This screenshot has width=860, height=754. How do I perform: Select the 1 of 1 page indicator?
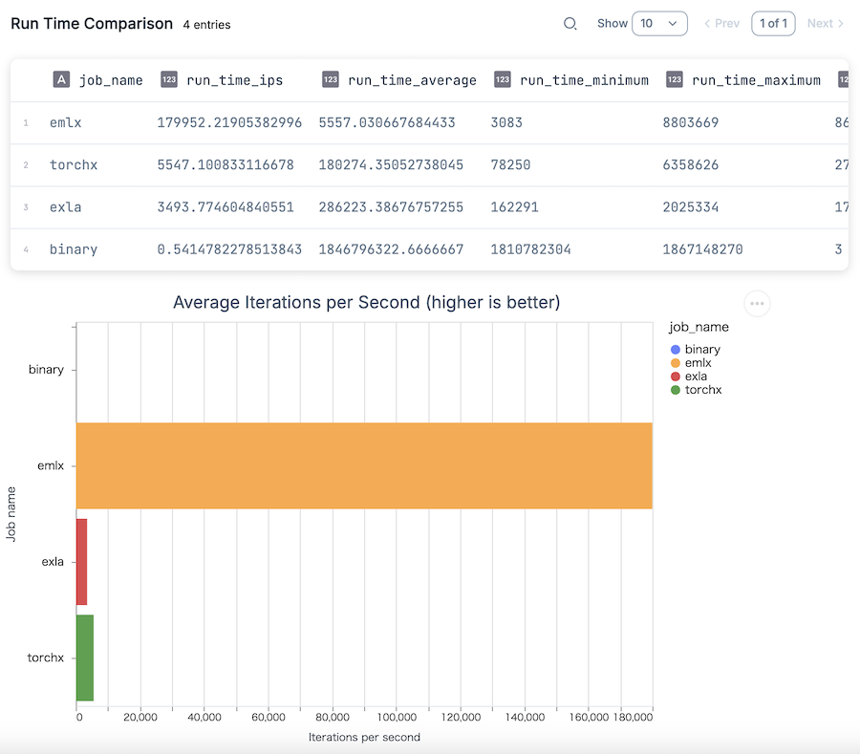coord(773,24)
